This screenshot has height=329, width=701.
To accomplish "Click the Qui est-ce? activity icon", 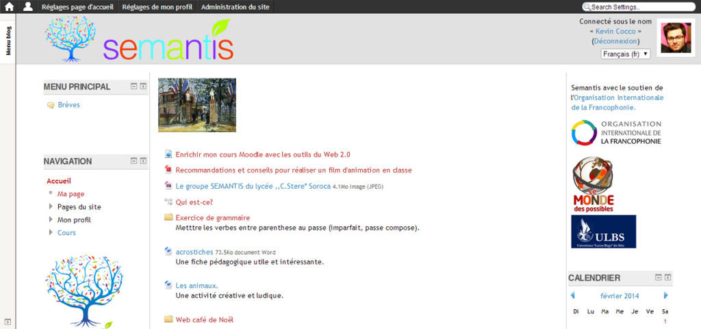I will tap(168, 202).
